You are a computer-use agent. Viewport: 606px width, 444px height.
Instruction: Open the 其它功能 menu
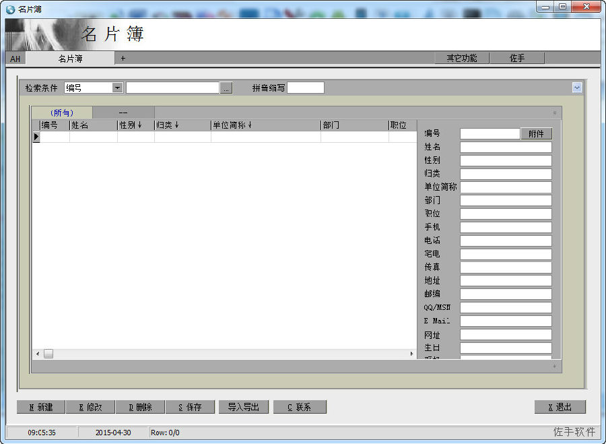click(462, 59)
